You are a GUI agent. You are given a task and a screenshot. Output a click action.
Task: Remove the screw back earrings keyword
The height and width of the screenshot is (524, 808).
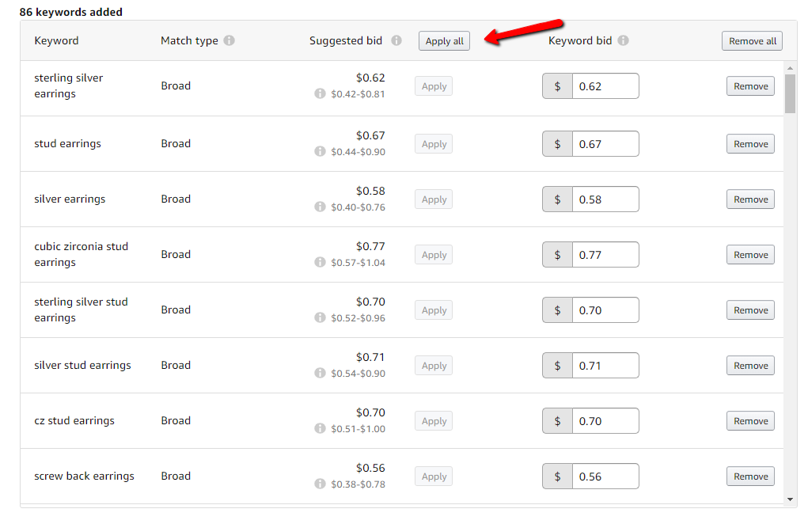pos(750,476)
